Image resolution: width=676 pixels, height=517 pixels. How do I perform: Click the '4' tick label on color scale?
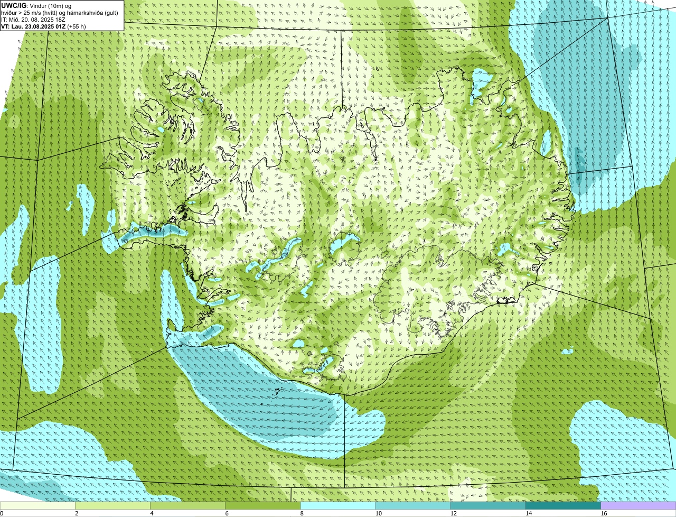(152, 513)
